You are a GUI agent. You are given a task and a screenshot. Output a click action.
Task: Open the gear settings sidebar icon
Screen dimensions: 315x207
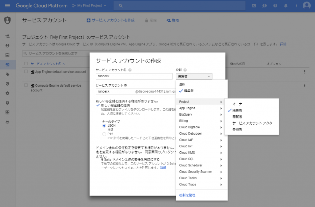pyautogui.click(x=7, y=94)
